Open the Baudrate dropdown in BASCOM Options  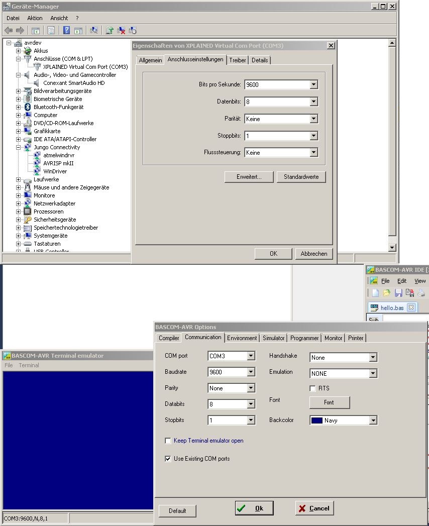pyautogui.click(x=251, y=372)
